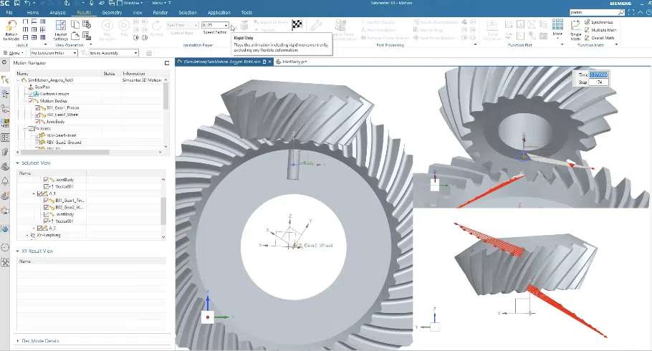Click the wrench icon in ribbon

point(316,26)
